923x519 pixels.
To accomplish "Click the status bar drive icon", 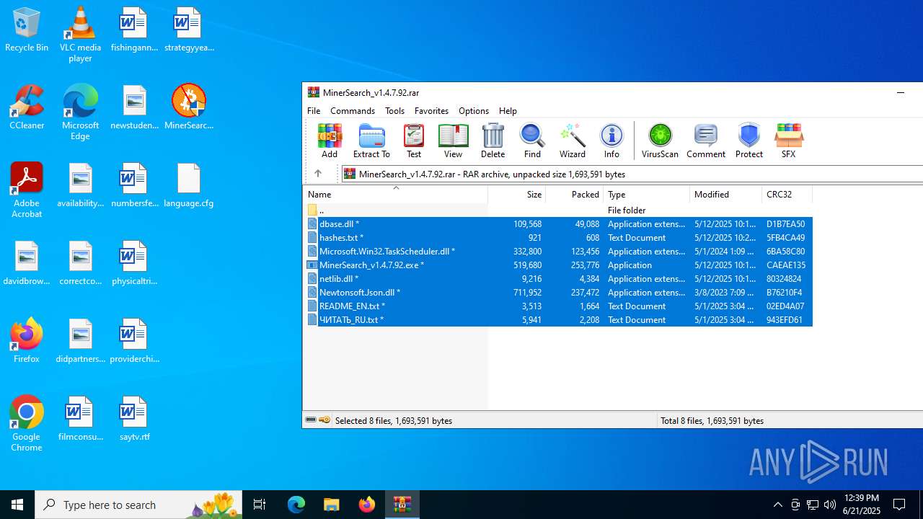I will click(x=311, y=420).
